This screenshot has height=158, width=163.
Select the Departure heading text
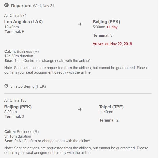[x=21, y=6]
